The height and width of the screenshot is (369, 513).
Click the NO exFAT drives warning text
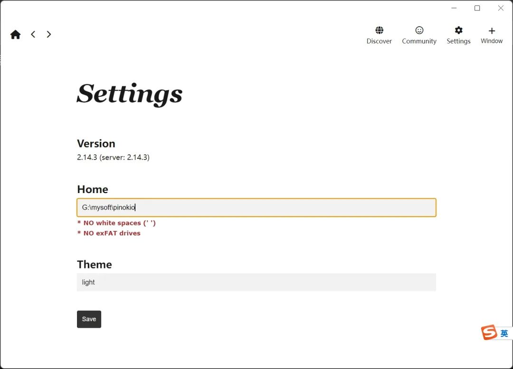[x=108, y=233]
